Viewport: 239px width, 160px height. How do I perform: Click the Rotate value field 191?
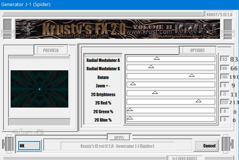click(x=225, y=77)
